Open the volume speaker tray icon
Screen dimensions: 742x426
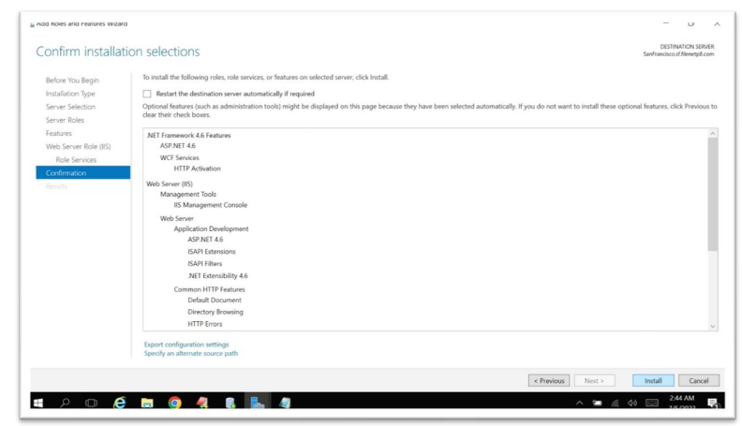632,403
